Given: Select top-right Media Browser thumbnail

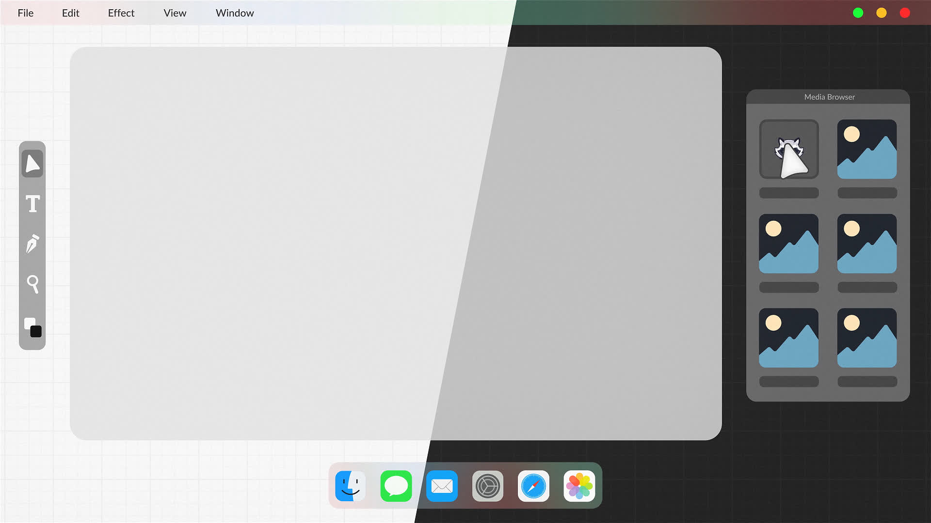Looking at the screenshot, I should click(x=867, y=149).
